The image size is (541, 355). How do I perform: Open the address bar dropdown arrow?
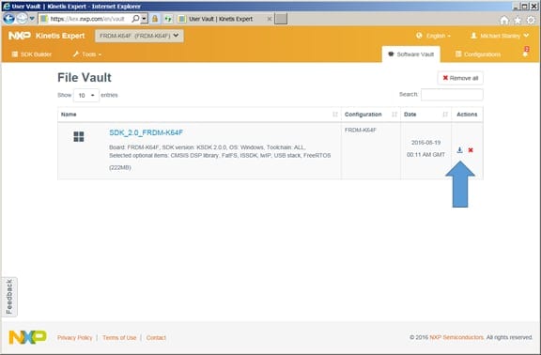(x=145, y=19)
